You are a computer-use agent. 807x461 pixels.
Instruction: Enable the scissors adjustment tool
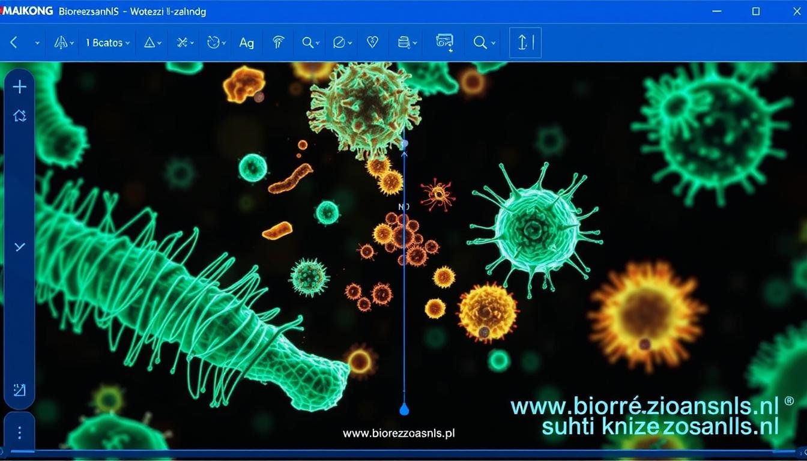point(182,42)
